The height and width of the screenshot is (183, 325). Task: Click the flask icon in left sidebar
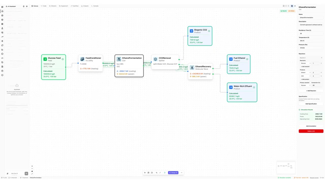click(2, 28)
